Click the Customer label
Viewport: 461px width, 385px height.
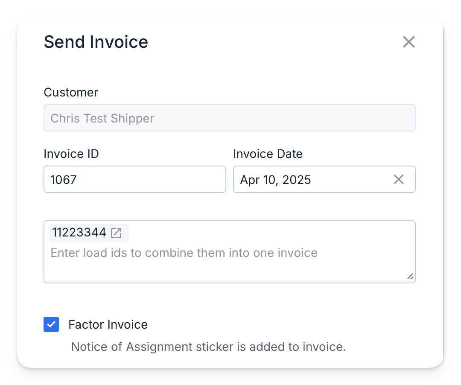click(71, 92)
